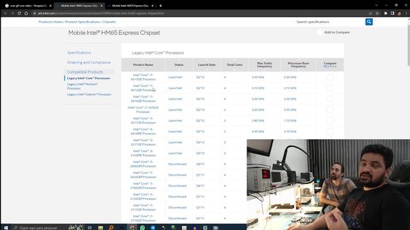The image size is (410, 230).
Task: Click the Products Home breadcrumb link
Action: click(x=51, y=22)
